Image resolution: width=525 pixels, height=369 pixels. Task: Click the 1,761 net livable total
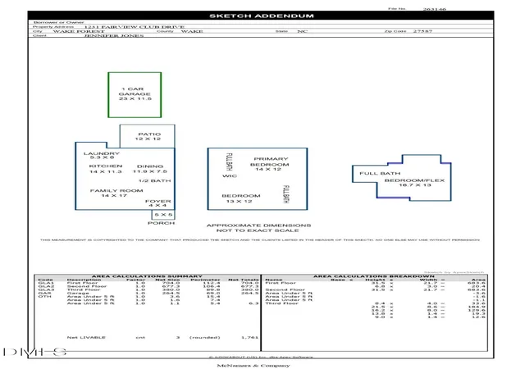point(249,338)
